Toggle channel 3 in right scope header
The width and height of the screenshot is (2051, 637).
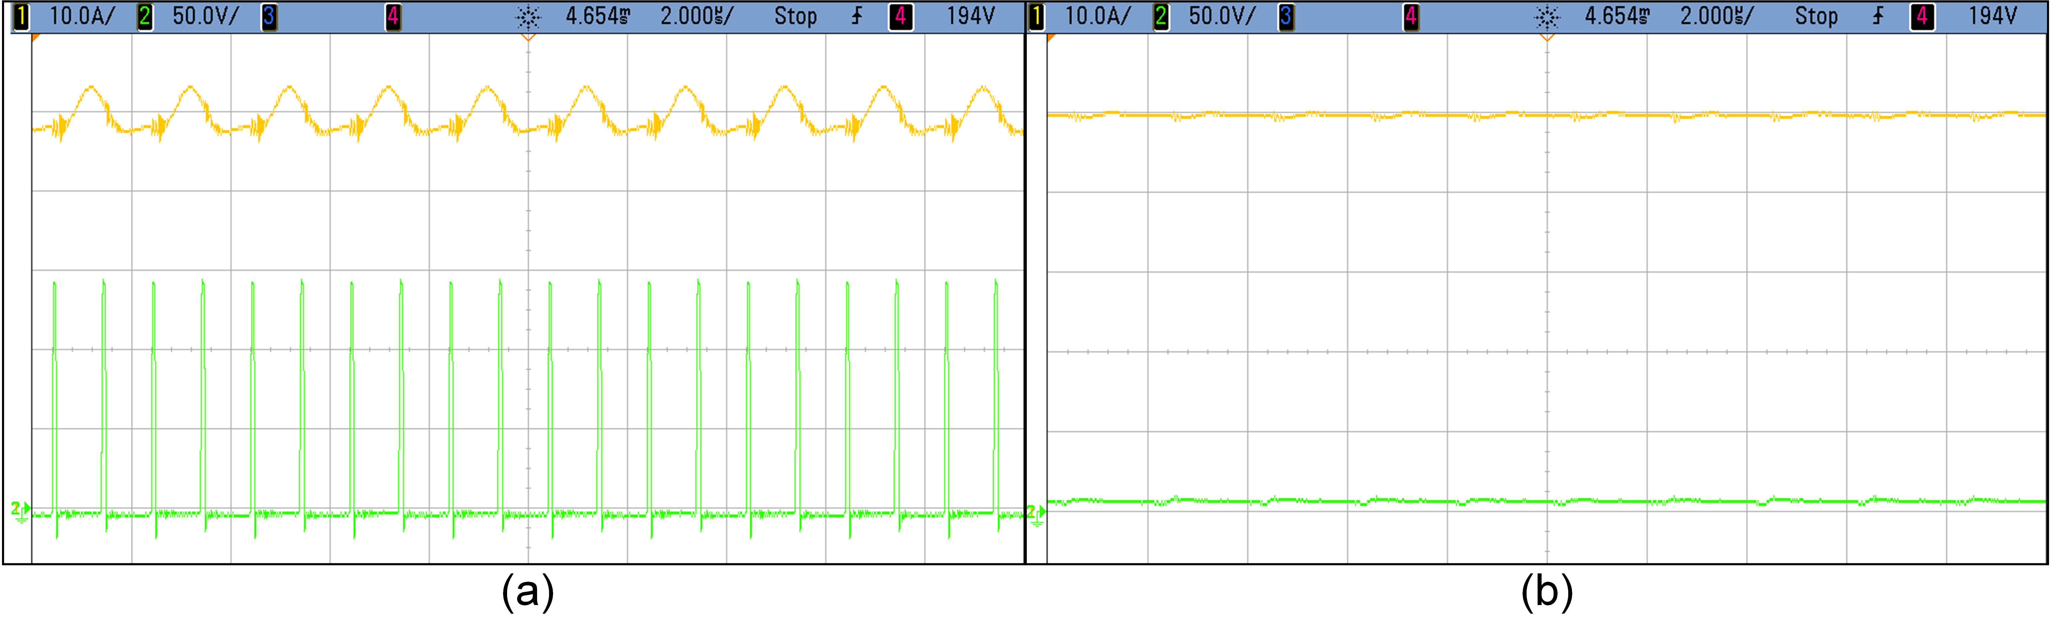1286,17
